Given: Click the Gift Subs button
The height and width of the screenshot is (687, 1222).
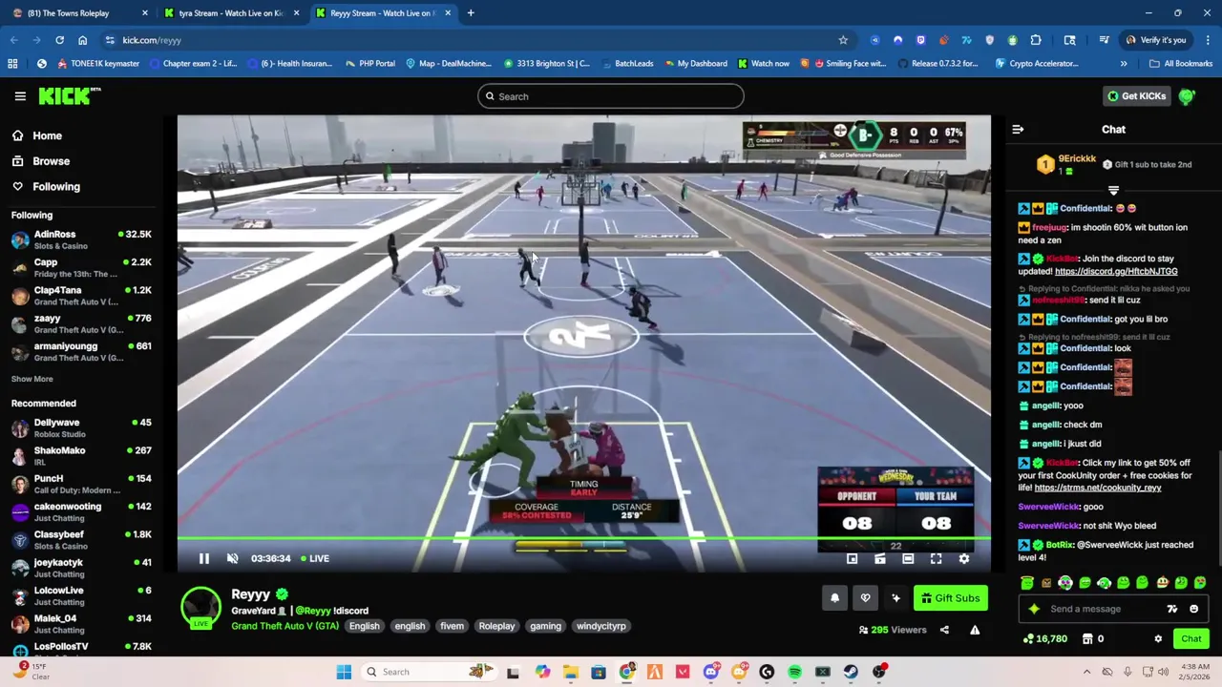Looking at the screenshot, I should point(951,598).
